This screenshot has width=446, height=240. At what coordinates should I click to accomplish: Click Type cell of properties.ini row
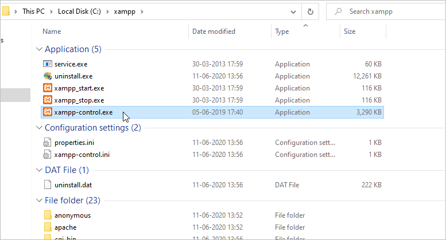(x=305, y=143)
